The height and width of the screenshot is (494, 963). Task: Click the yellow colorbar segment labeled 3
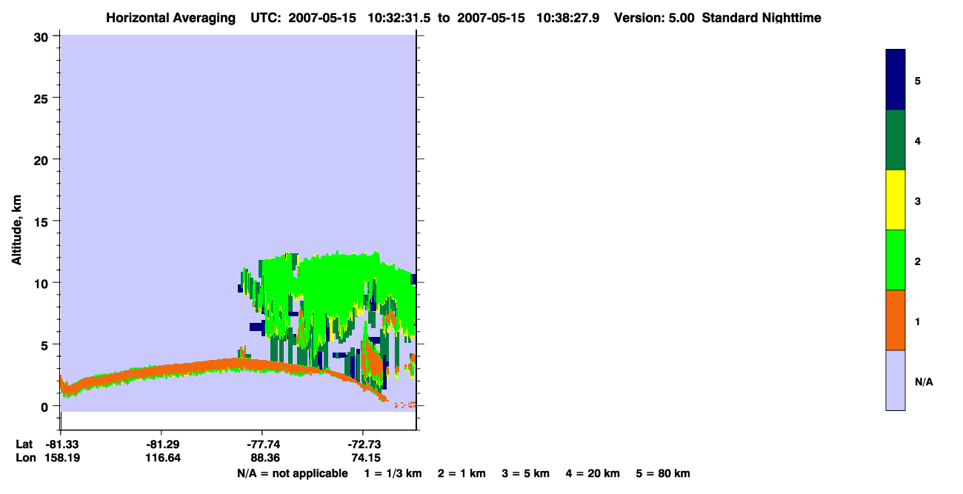click(x=895, y=200)
